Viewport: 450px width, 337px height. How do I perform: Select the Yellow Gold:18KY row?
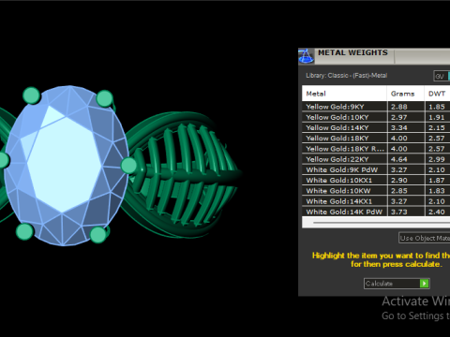click(376, 139)
